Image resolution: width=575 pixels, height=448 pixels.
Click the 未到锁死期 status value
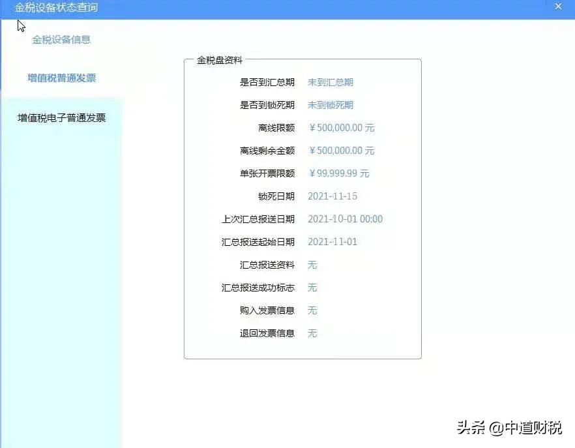(x=331, y=105)
